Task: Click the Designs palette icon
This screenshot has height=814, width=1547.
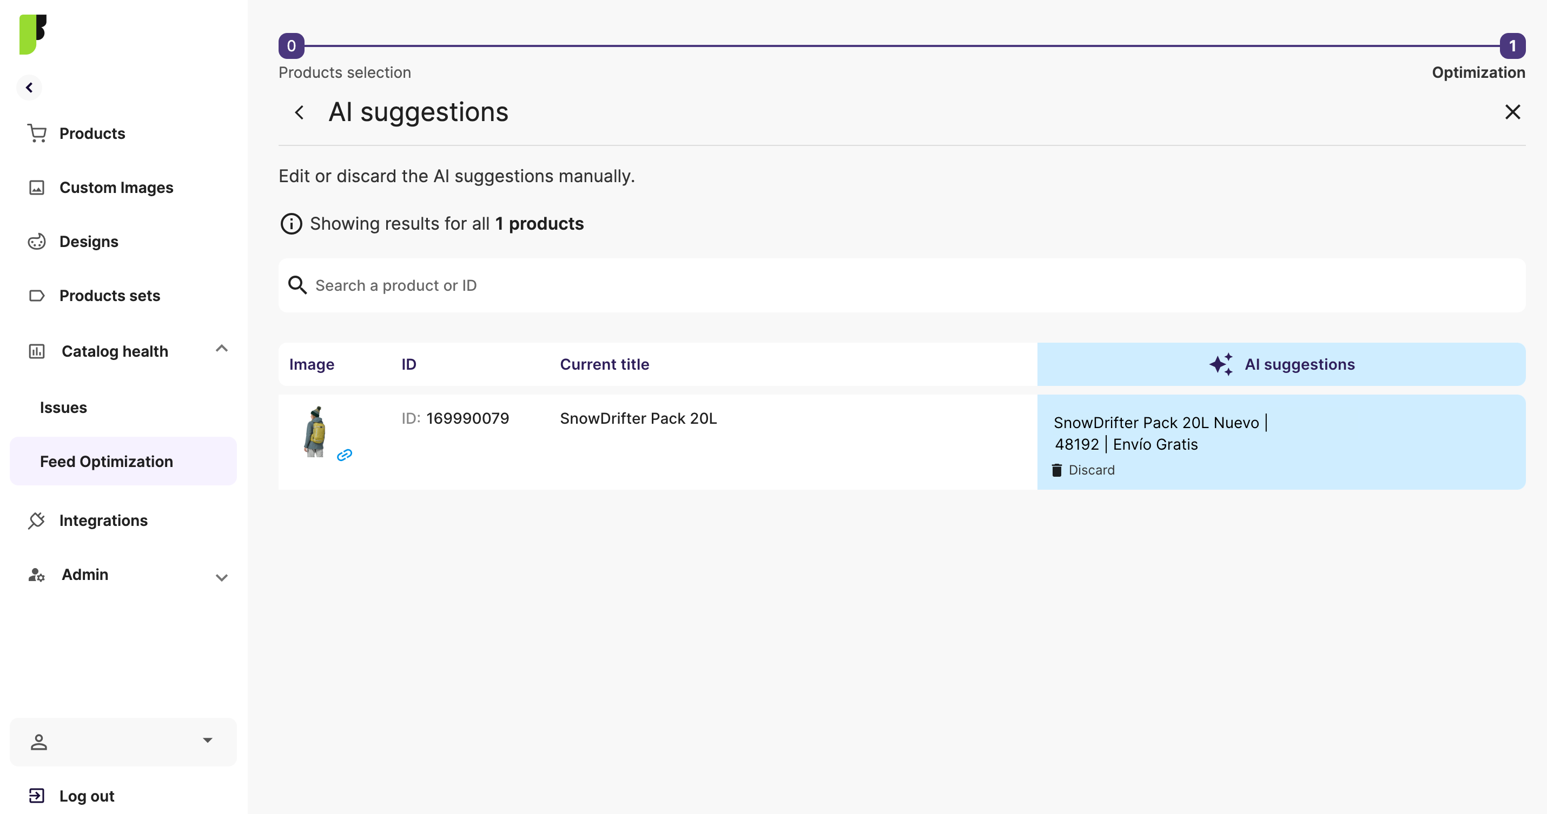Action: point(37,241)
